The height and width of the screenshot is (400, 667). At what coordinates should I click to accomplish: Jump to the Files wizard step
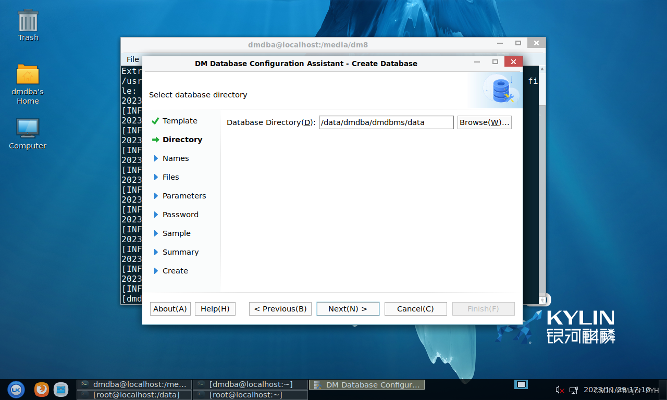(170, 177)
